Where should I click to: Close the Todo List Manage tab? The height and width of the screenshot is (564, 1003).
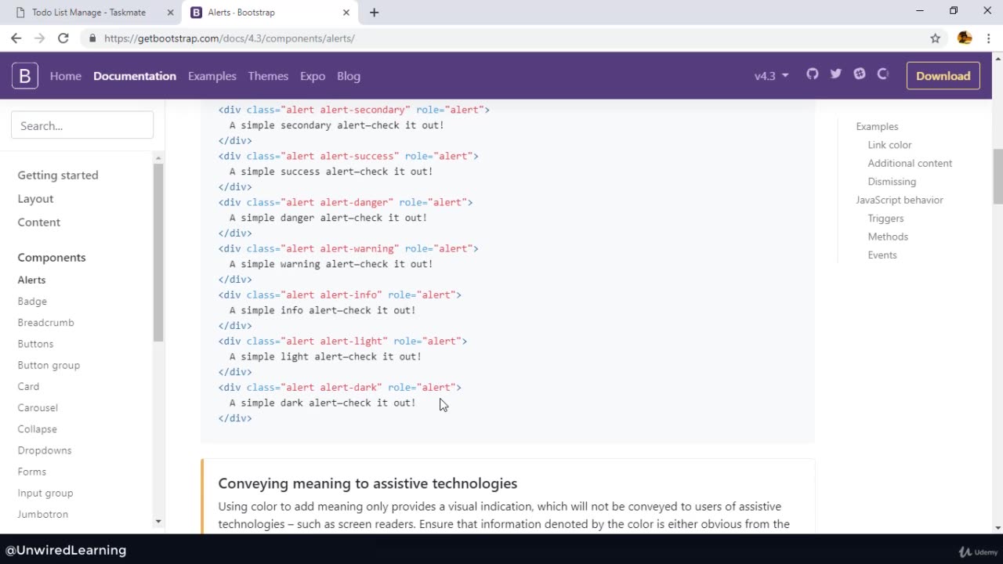170,13
